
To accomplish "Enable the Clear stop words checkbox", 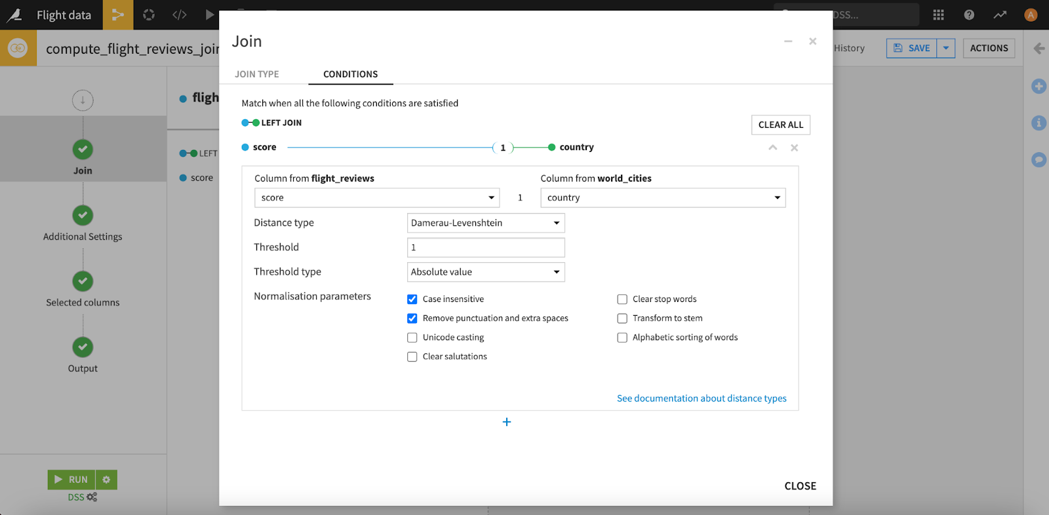I will (x=622, y=299).
